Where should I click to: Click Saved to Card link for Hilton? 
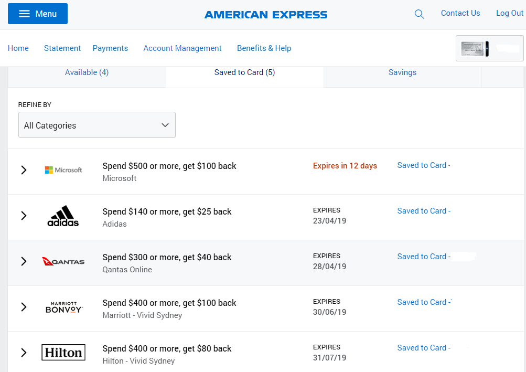(424, 348)
